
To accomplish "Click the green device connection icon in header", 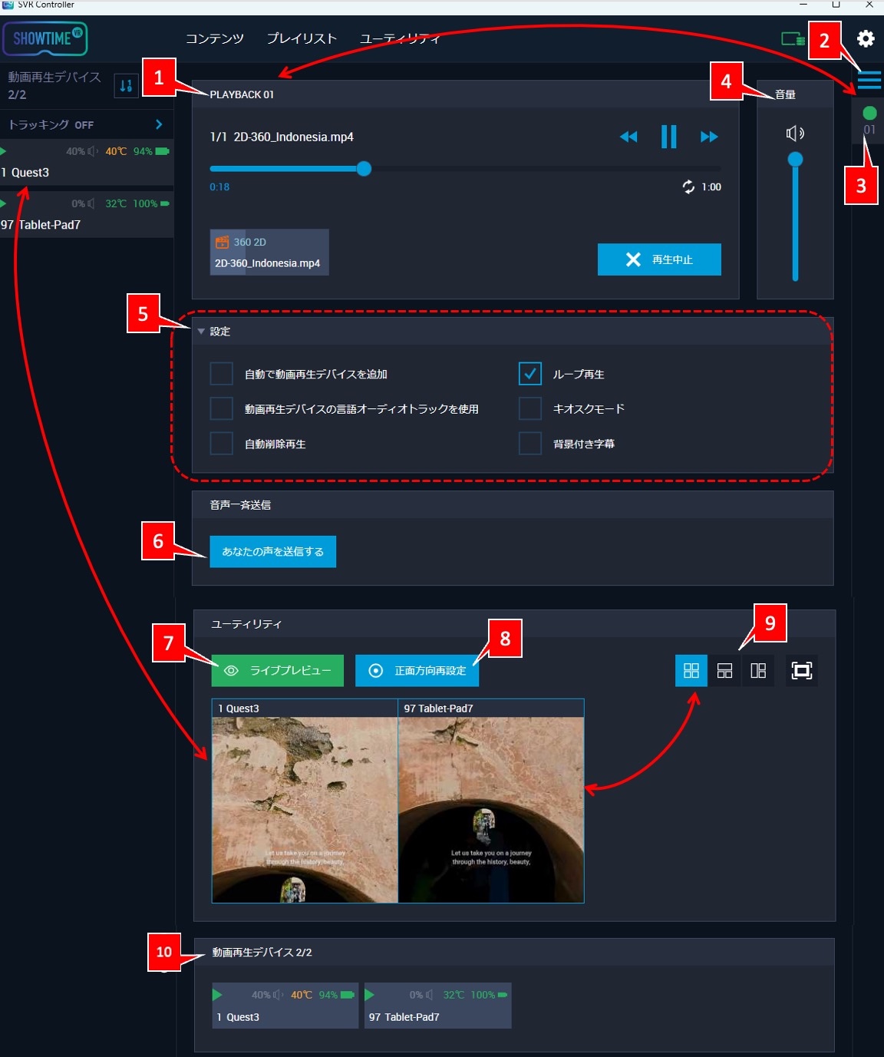I will 793,38.
